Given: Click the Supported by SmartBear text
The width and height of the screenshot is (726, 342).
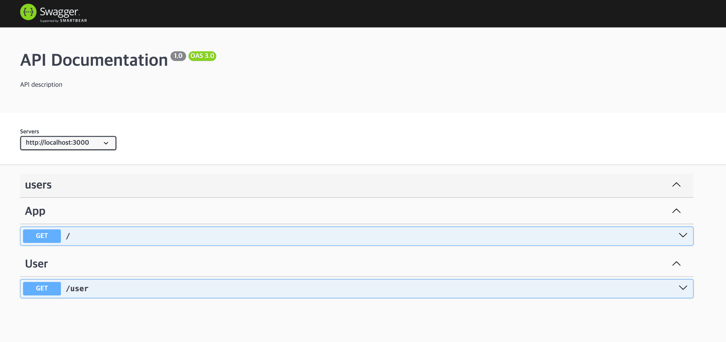Looking at the screenshot, I should (x=63, y=21).
